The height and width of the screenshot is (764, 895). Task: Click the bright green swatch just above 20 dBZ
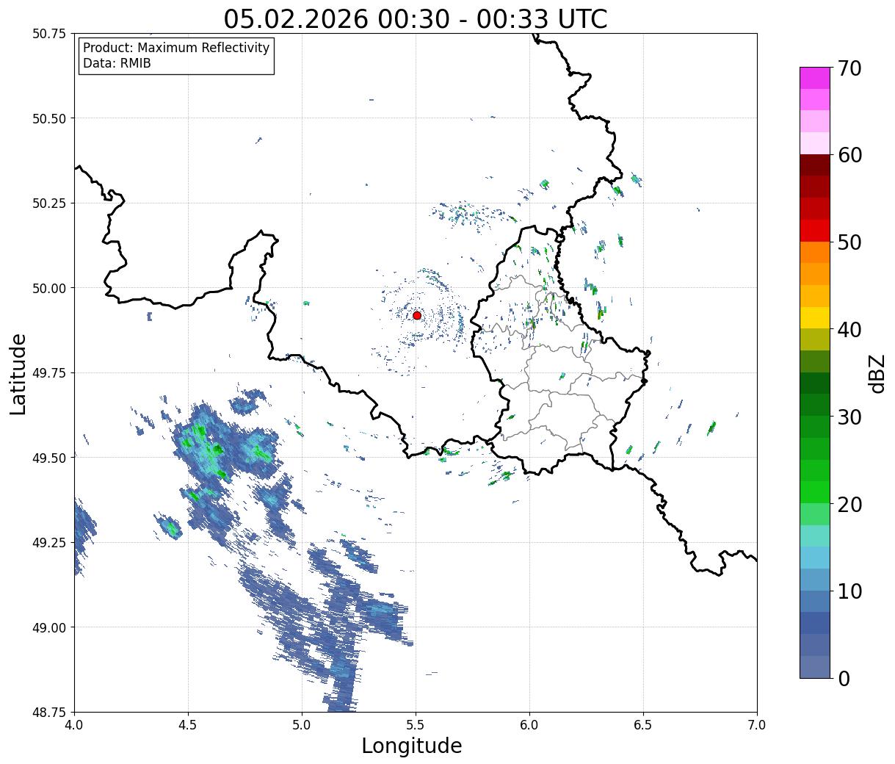click(815, 491)
